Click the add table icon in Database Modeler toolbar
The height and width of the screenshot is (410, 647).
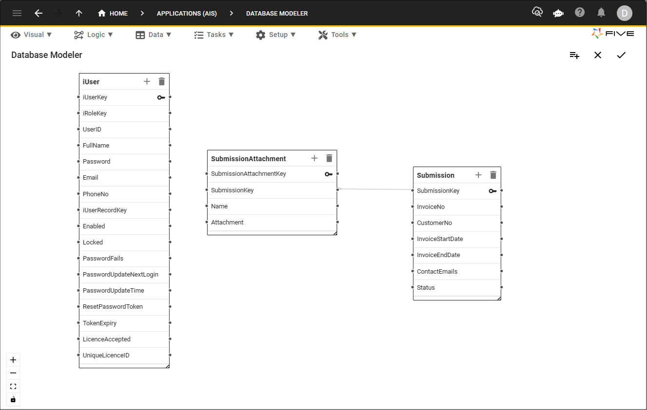574,55
